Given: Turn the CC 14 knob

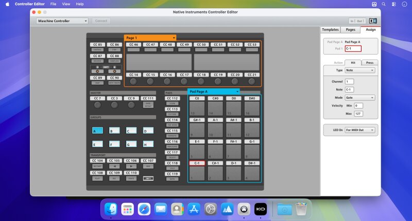Looking at the screenshot, I should [133, 82].
